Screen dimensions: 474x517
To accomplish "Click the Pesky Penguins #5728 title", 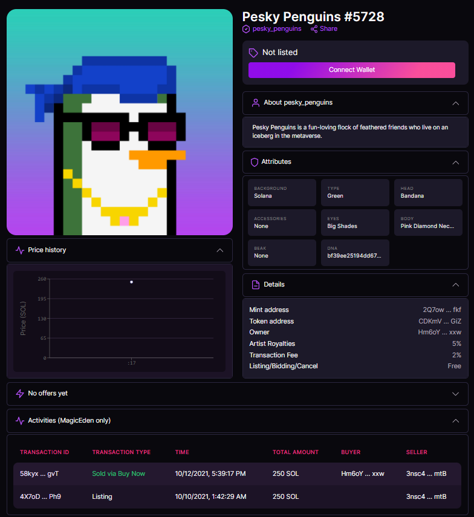I will pos(313,17).
